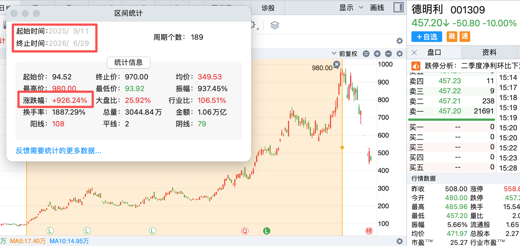Click the red Q event marker

point(245,231)
